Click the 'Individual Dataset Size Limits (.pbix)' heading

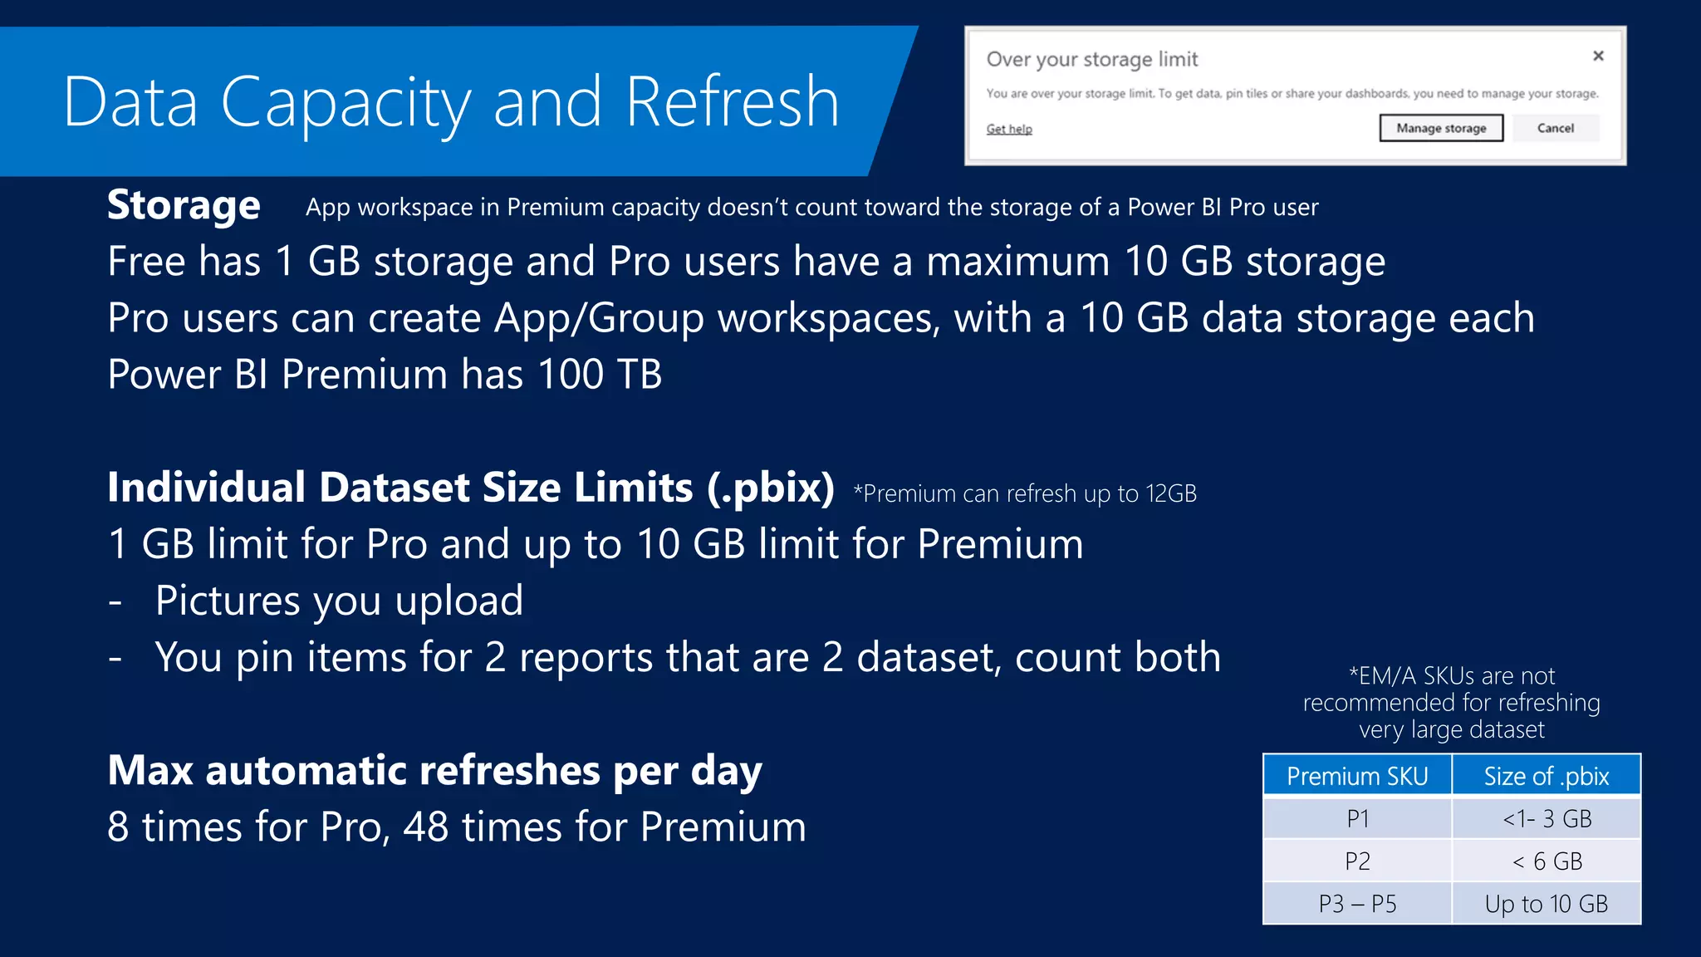471,488
